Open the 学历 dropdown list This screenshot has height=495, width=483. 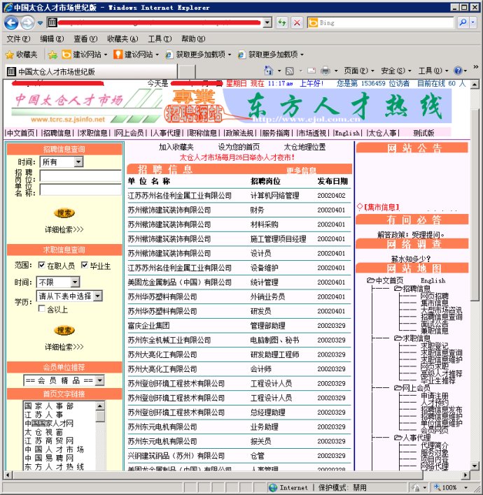coord(97,296)
